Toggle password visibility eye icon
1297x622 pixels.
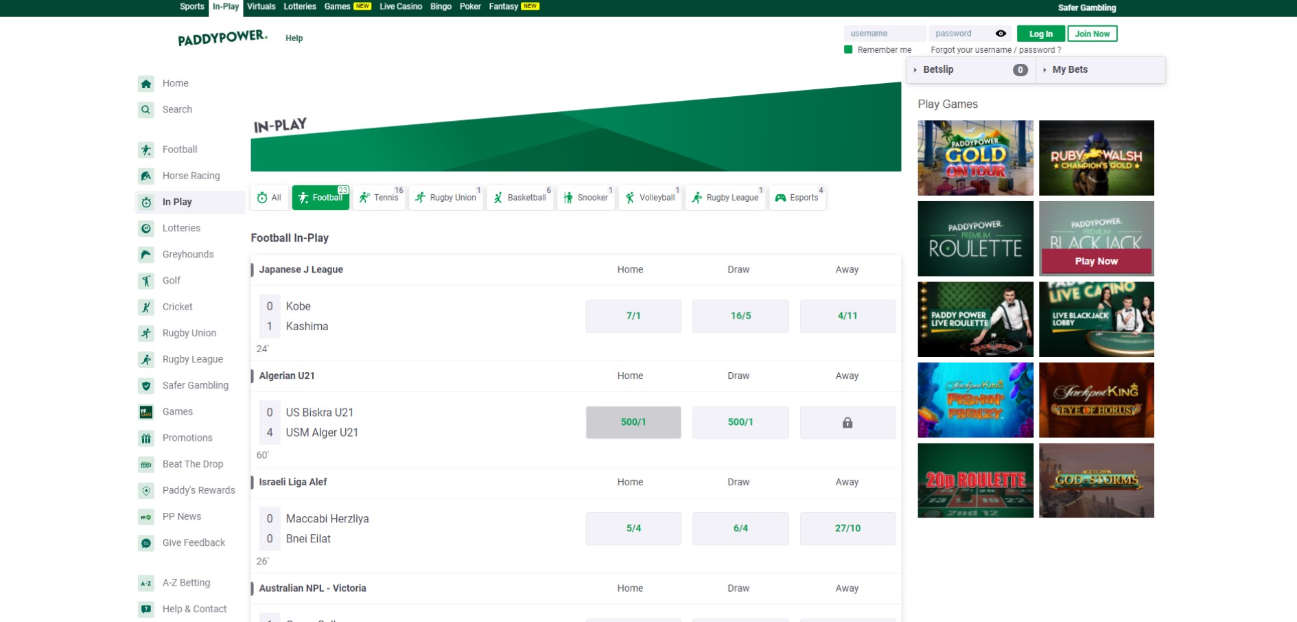(x=1001, y=34)
